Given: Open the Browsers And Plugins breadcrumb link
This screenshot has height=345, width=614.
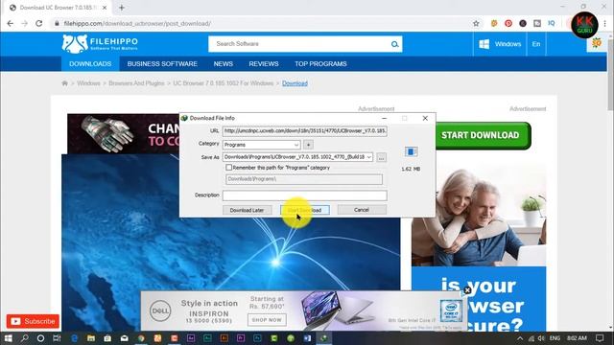Looking at the screenshot, I should [x=136, y=83].
